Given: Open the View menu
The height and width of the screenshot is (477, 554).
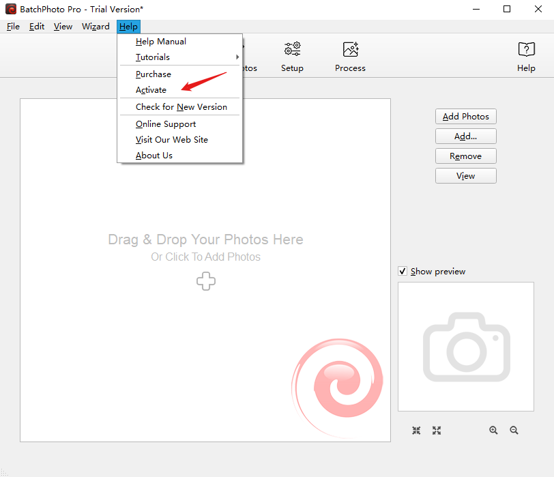Looking at the screenshot, I should pos(63,27).
